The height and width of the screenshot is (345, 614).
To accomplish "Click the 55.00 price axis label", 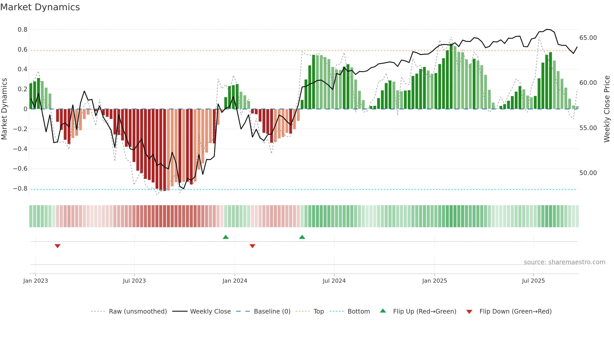I will click(588, 128).
